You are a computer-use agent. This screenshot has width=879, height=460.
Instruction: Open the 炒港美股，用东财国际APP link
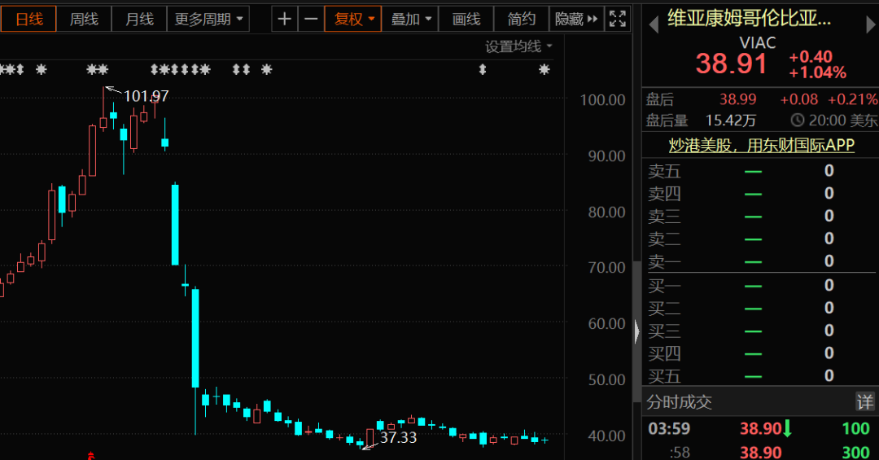pos(761,145)
